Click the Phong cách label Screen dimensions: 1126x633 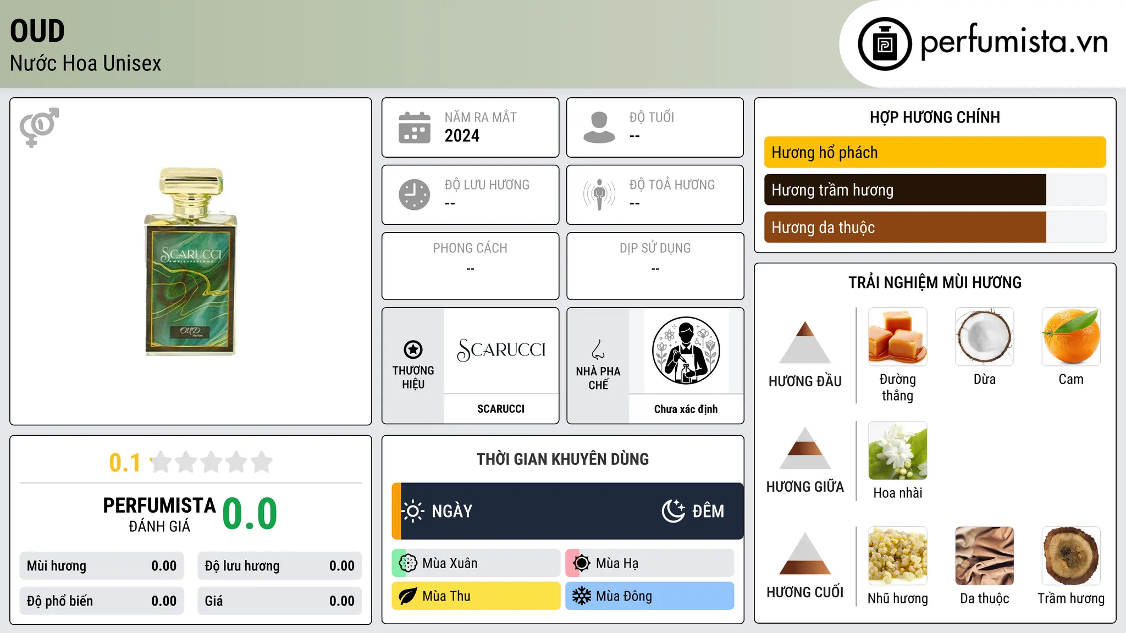pos(470,248)
